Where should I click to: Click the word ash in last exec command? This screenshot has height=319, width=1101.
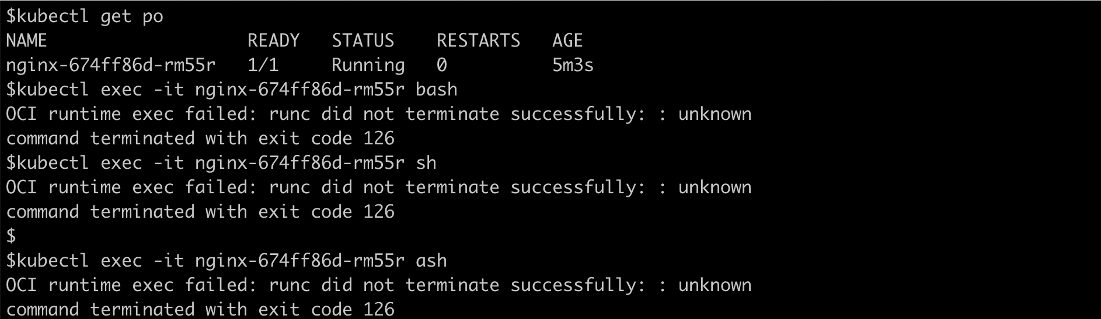pos(431,260)
